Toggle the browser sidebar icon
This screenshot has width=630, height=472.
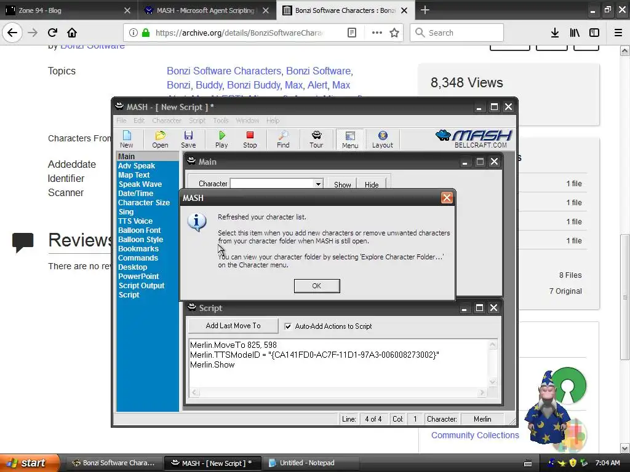594,33
